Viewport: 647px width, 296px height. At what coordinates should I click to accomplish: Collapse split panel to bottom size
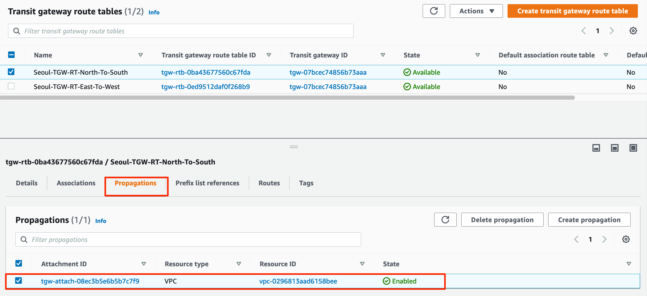click(x=596, y=148)
